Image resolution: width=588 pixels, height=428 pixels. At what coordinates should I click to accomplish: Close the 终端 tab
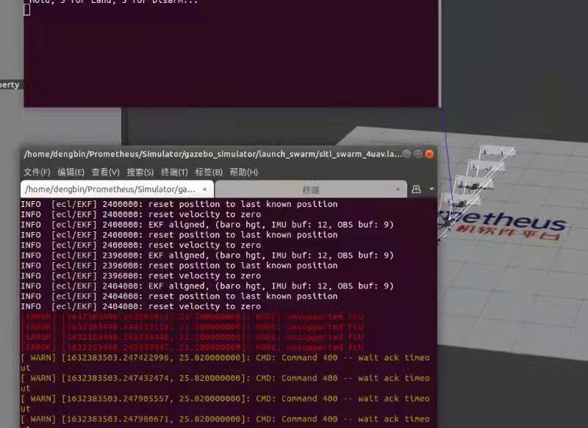coord(398,189)
